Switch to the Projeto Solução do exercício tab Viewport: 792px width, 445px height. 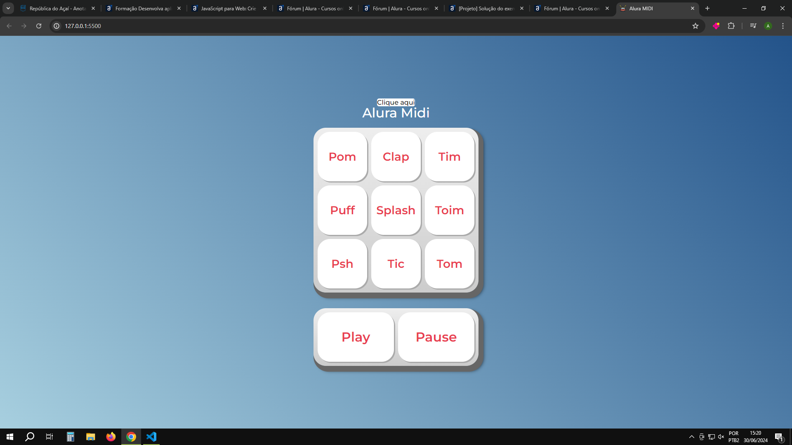click(487, 8)
